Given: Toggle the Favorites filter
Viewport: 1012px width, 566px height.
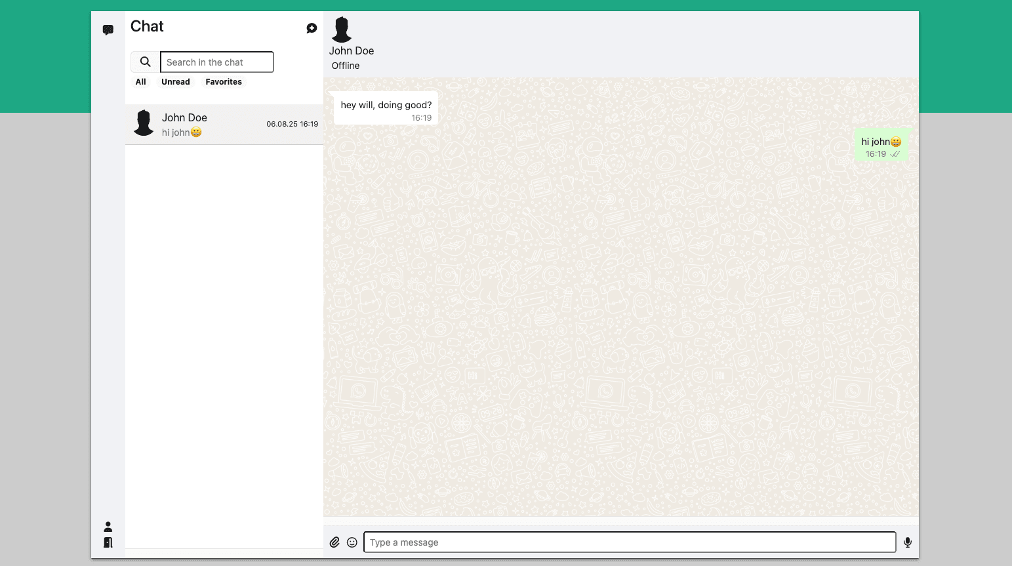Looking at the screenshot, I should point(223,81).
